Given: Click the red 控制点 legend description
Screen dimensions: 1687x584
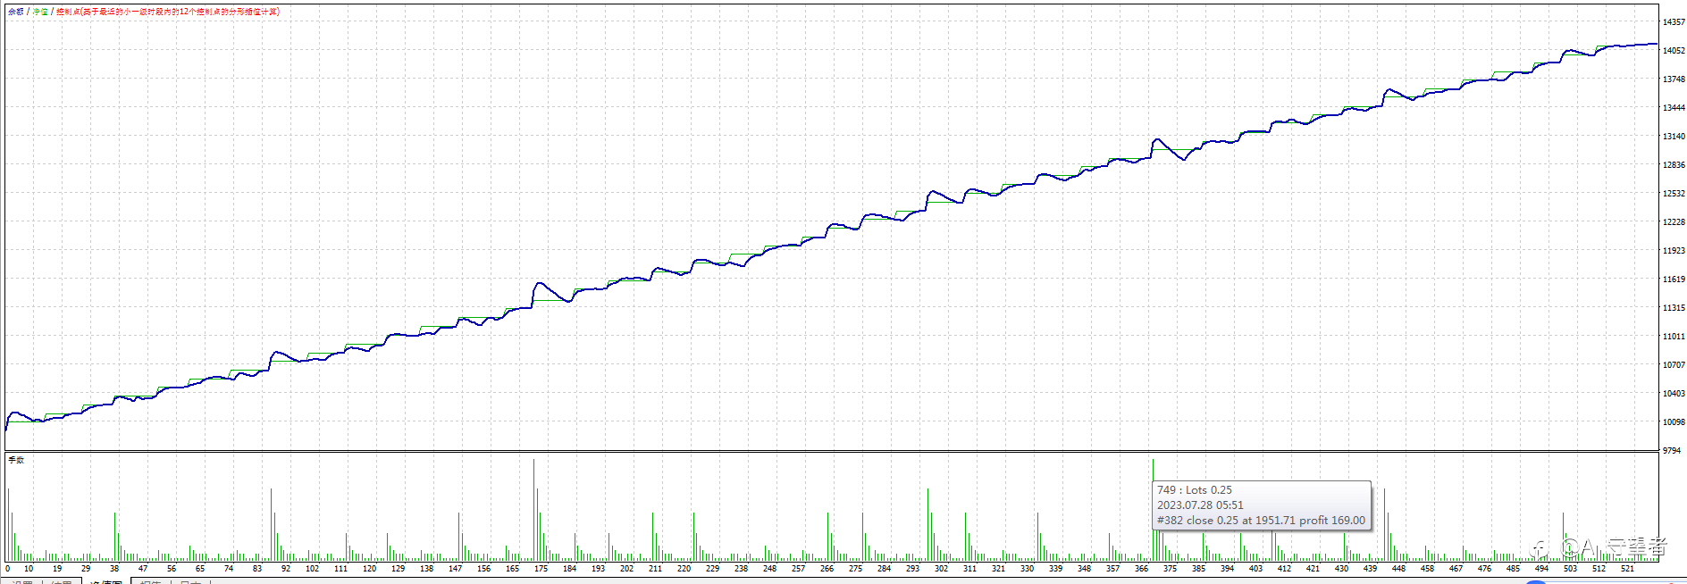Looking at the screenshot, I should 168,12.
